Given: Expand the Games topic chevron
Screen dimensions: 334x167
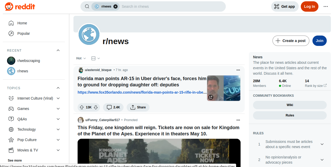Looking at the screenshot, I should 58,109.
